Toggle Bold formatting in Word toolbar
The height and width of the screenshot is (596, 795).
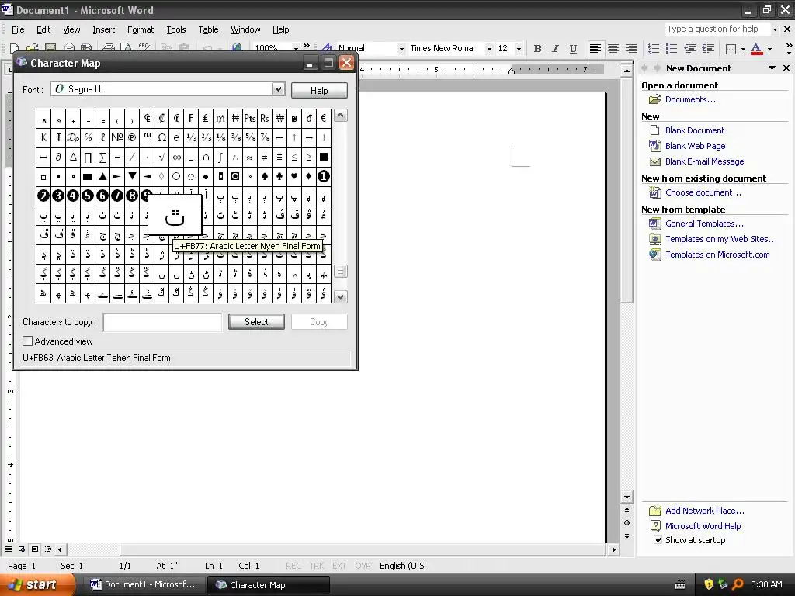[x=537, y=49]
